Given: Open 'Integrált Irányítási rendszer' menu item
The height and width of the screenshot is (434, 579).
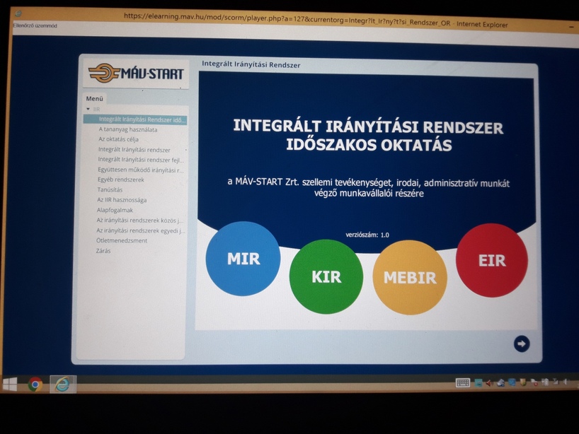Looking at the screenshot, I should (134, 150).
